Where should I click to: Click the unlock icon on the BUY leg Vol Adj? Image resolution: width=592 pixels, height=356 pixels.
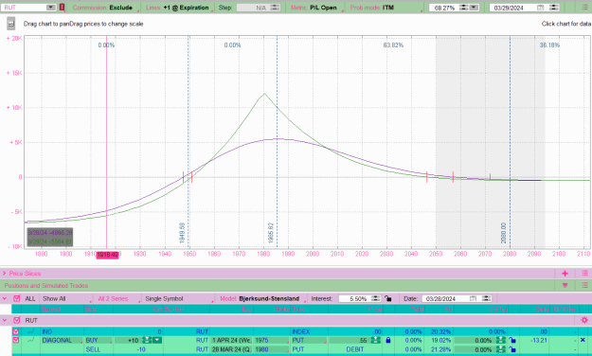coord(511,340)
